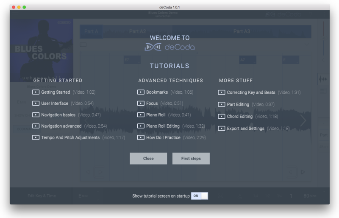Click the First steps button
Screen dimensions: 339x218
191,159
